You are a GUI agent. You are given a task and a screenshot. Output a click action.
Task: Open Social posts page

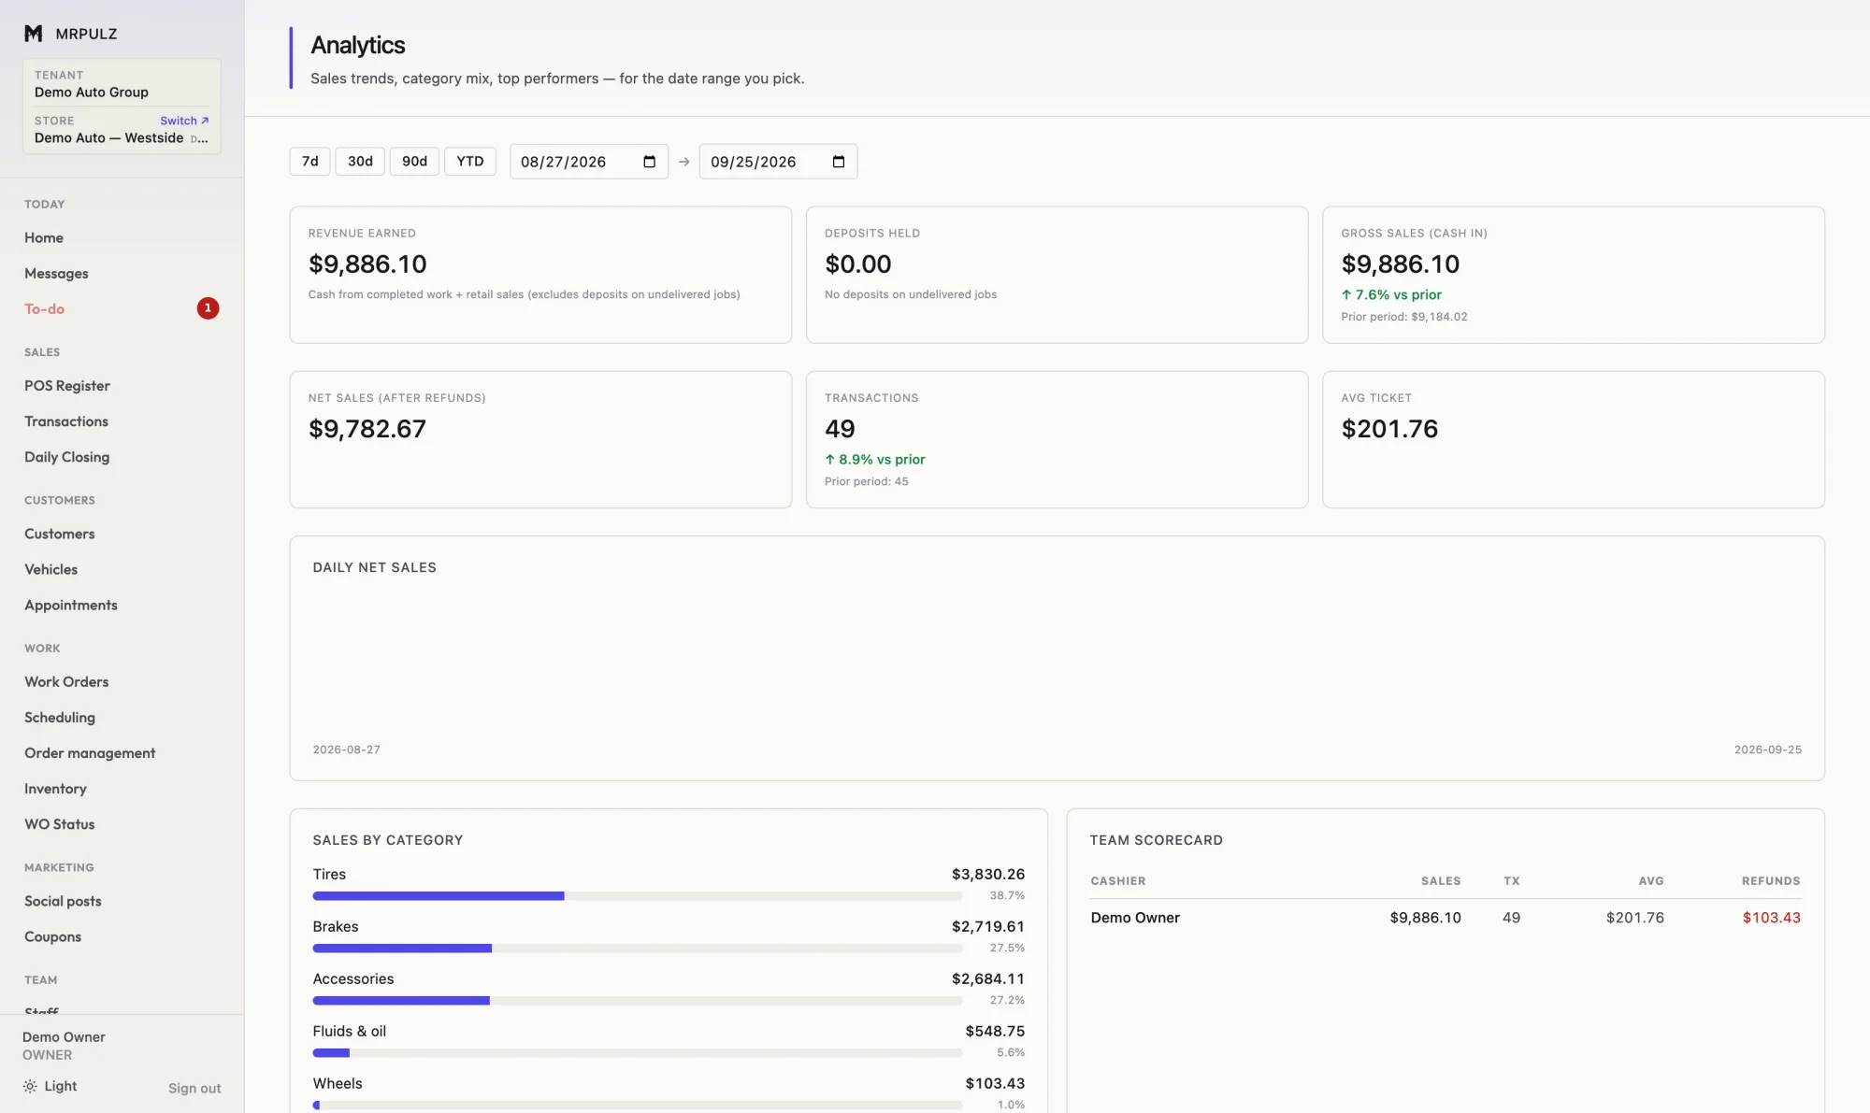(63, 901)
